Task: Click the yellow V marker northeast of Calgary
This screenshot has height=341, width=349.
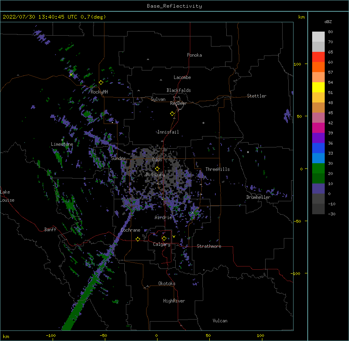Action: coord(174,237)
